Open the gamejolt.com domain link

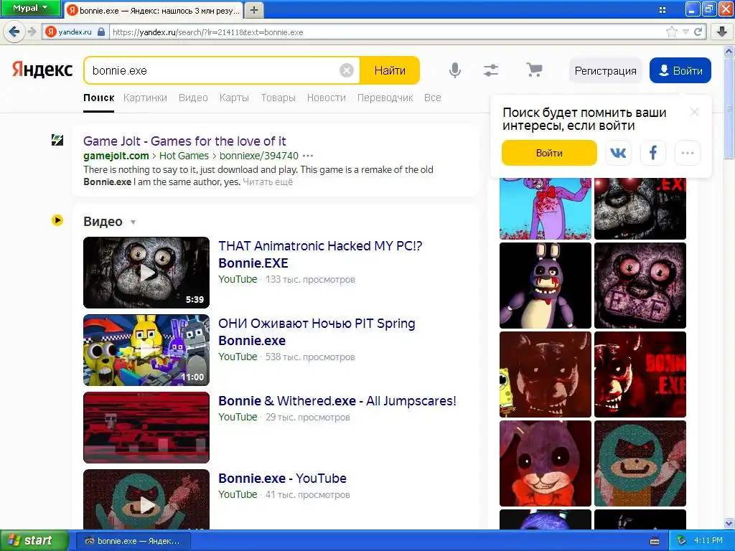116,156
